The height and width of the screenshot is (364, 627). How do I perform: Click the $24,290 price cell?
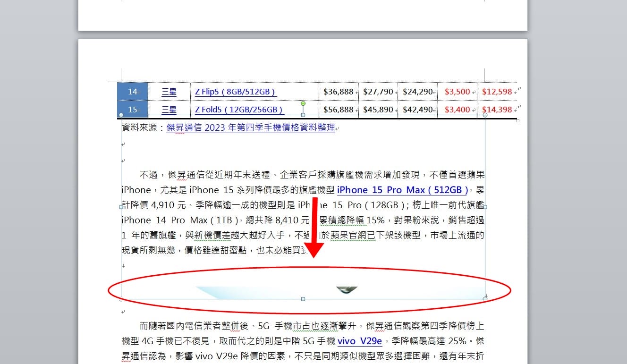tap(418, 92)
